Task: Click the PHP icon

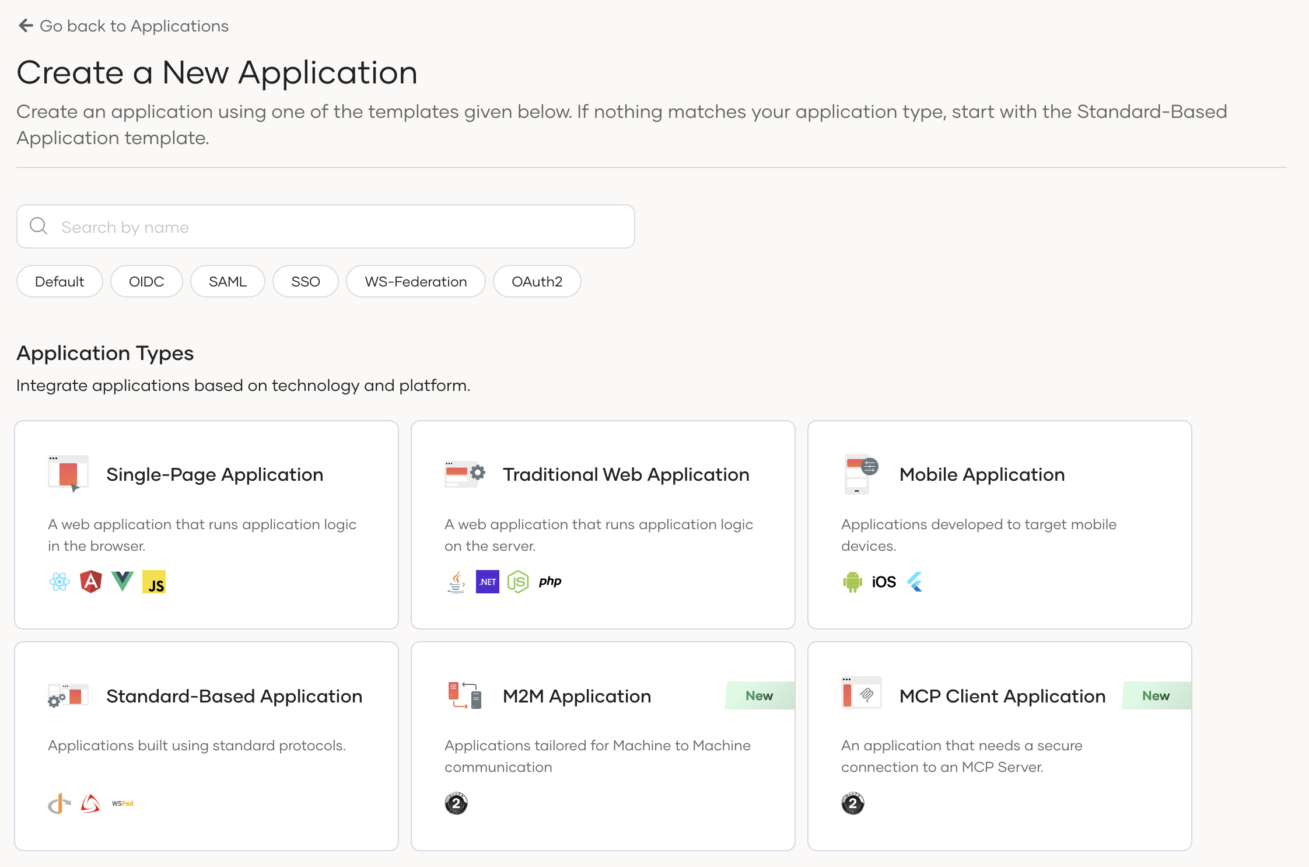Action: tap(550, 581)
